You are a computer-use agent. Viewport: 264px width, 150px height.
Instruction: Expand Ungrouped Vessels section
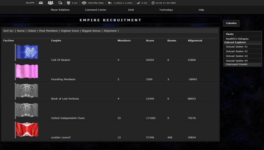[x=237, y=64]
